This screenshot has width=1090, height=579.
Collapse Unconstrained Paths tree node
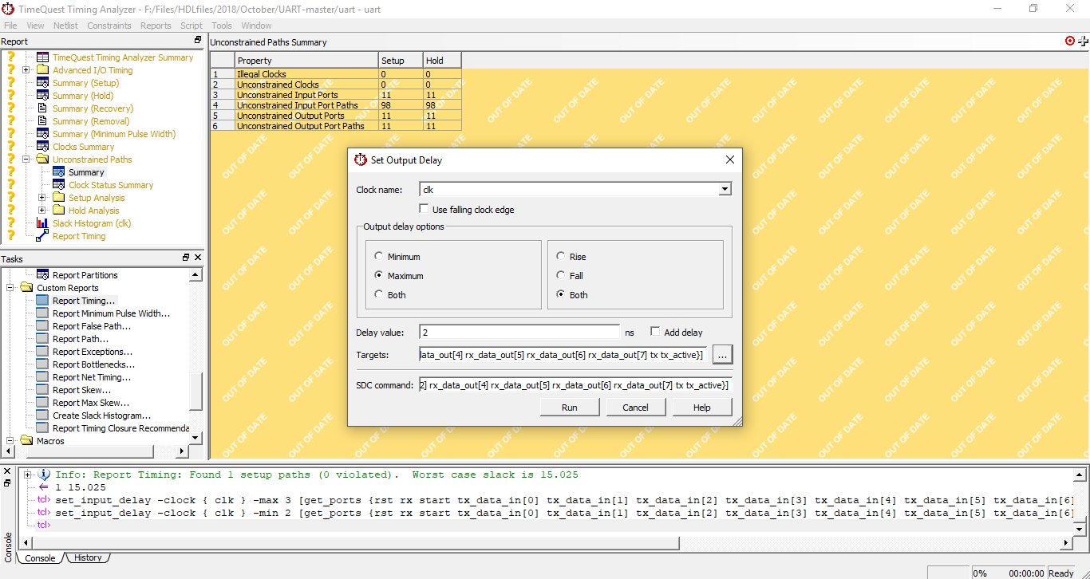pos(26,160)
